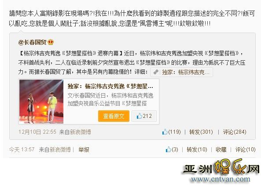Open the 今天 13:57 timestamp link
Screen dimensions: 261x186
point(22,150)
